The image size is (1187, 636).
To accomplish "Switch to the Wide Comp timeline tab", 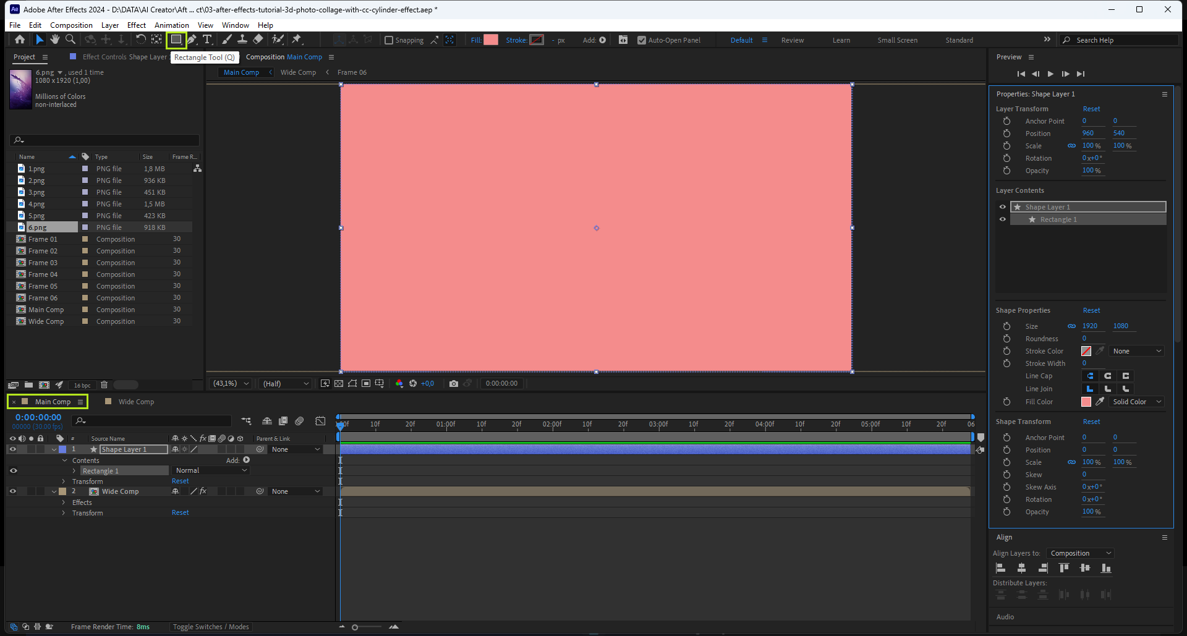I will click(136, 402).
